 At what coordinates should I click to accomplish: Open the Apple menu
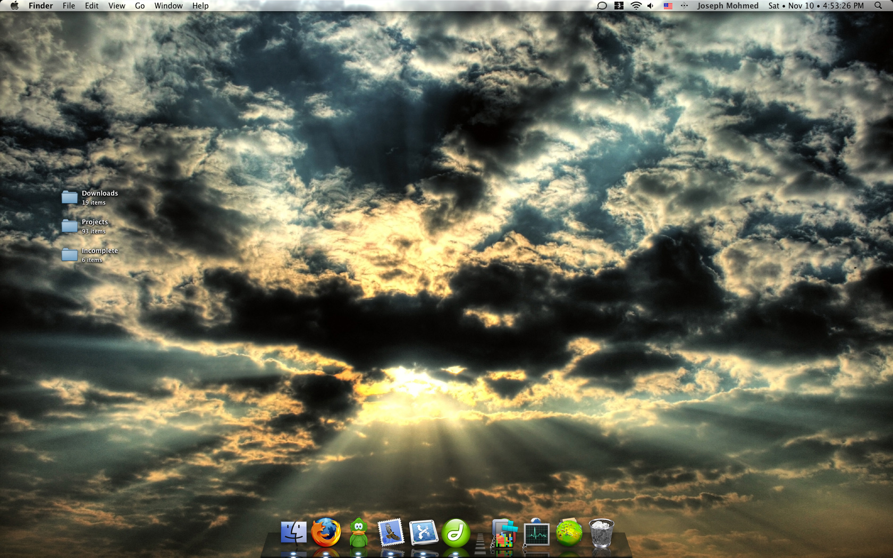tap(14, 6)
